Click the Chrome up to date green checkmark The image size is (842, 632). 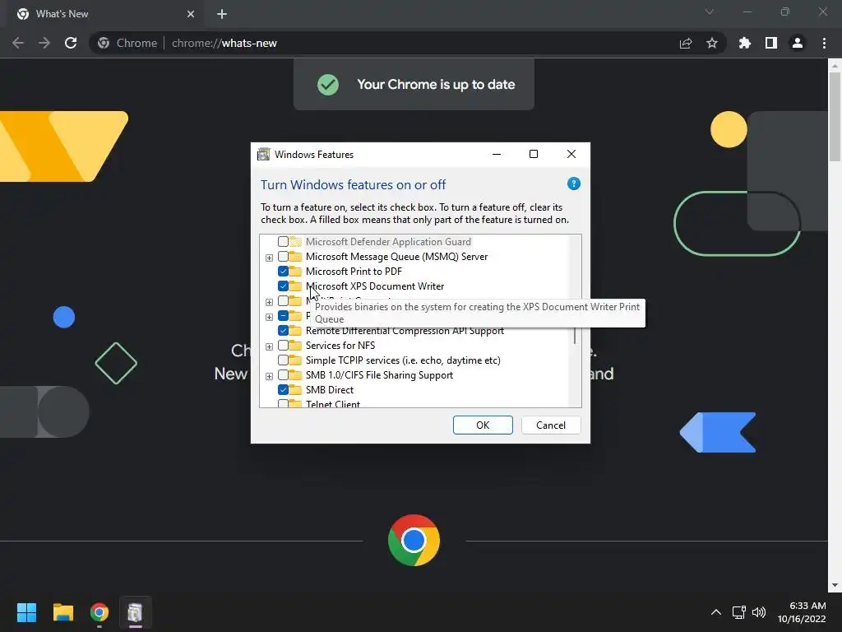pos(327,85)
